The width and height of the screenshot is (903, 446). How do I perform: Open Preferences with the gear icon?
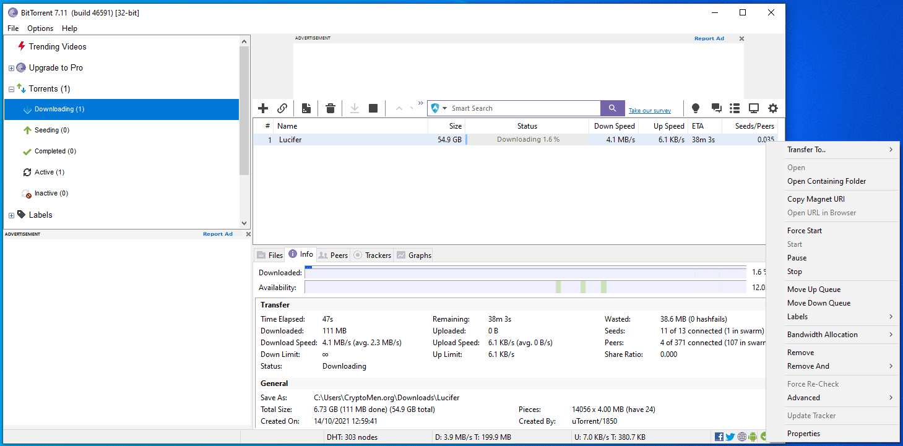pos(773,108)
